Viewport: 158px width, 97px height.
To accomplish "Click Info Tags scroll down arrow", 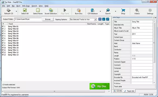I will click(x=154, y=83).
